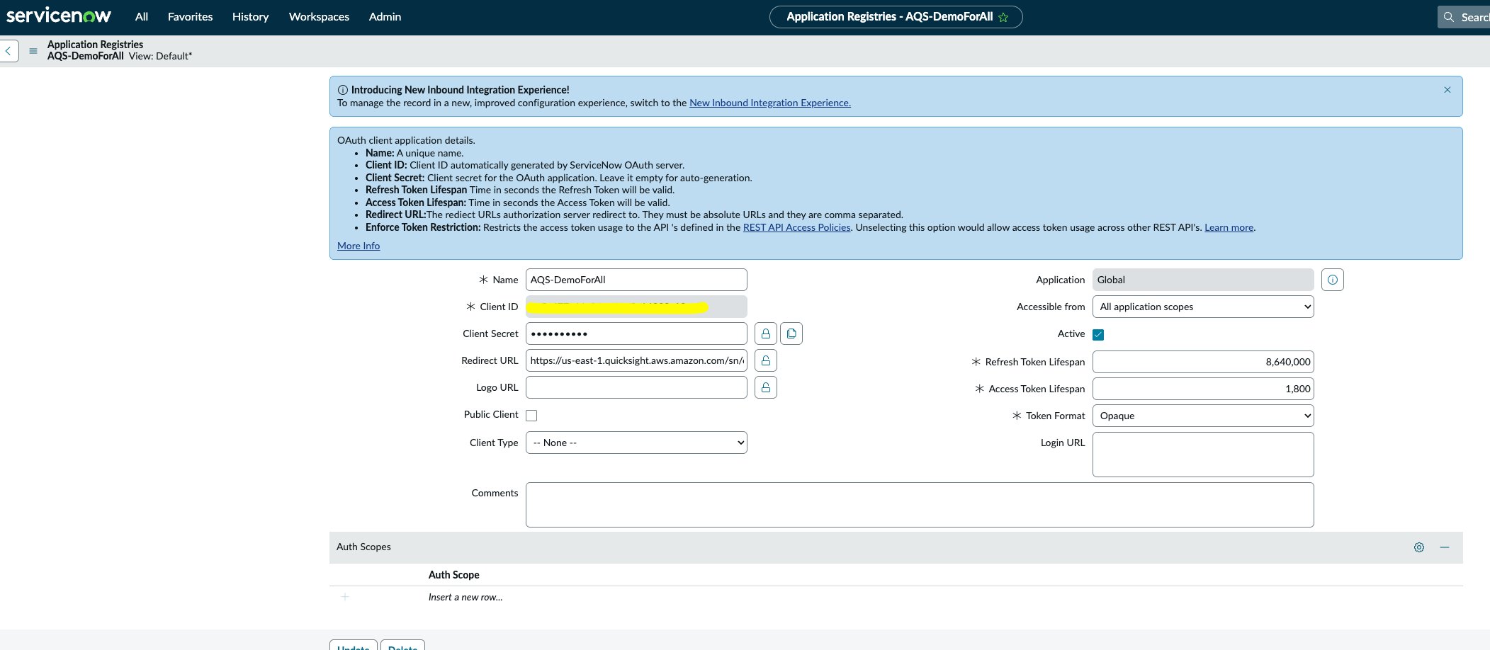The image size is (1490, 650).
Task: Unlock the Logo URL field
Action: 766,387
